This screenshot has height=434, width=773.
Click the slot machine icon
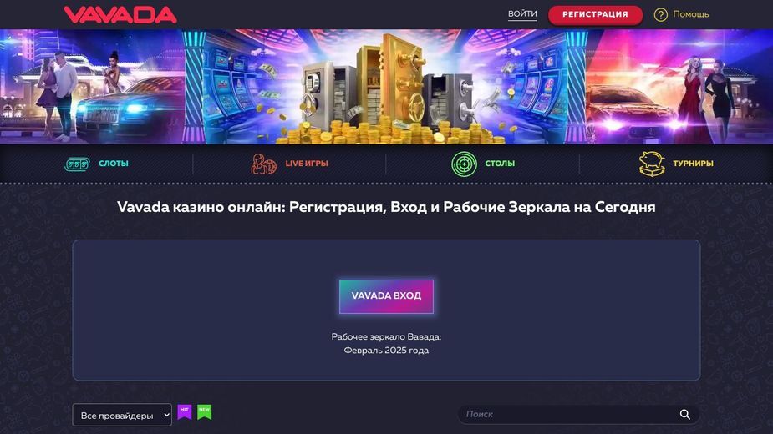pyautogui.click(x=77, y=164)
